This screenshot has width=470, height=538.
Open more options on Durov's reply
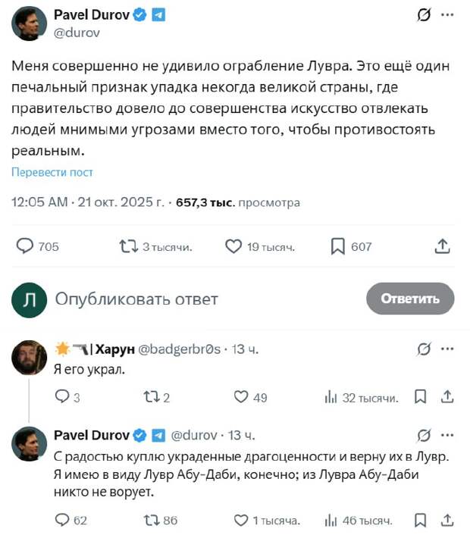pyautogui.click(x=447, y=435)
